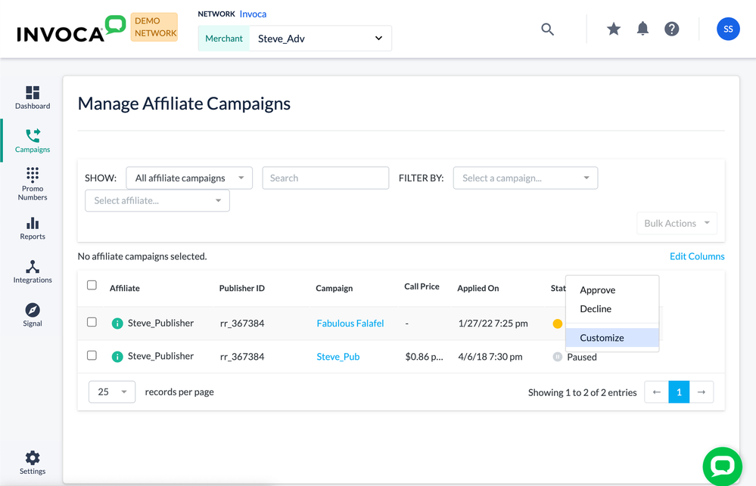Open the Bulk Actions dropdown

677,224
